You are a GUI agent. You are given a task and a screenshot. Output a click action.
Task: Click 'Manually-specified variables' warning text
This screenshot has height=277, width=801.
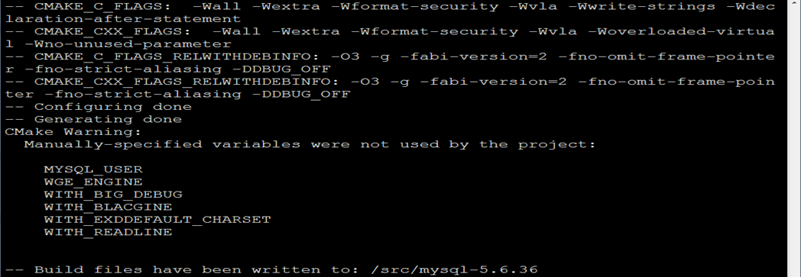coord(162,144)
